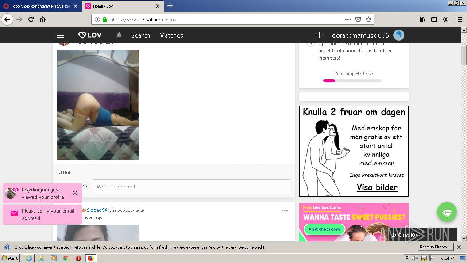Open the Firefox application menu

(460, 19)
